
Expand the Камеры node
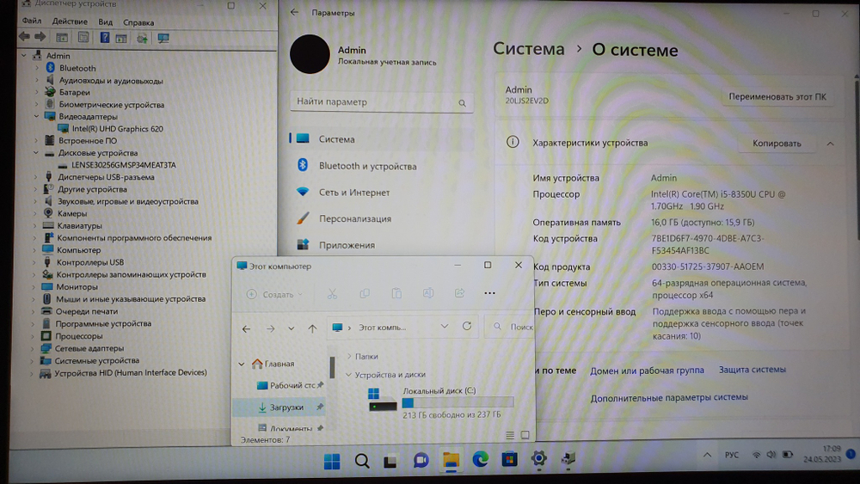(35, 213)
